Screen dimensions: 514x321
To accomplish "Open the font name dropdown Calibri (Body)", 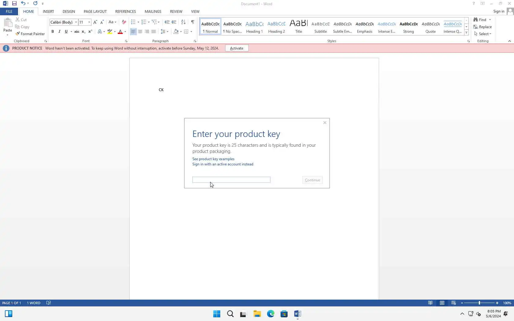I will 76,22.
